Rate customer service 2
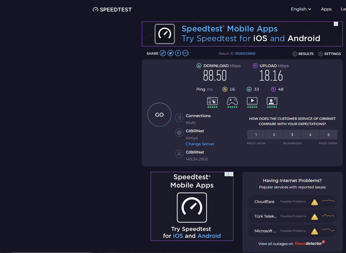Screen dimensions: 346x253 coord(274,135)
